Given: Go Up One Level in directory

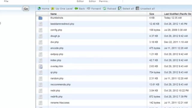Looking at the screenshot, I should pyautogui.click(x=62, y=9).
